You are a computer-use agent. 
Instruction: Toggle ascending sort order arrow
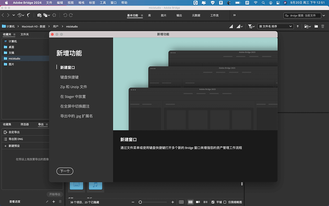pos(298,26)
